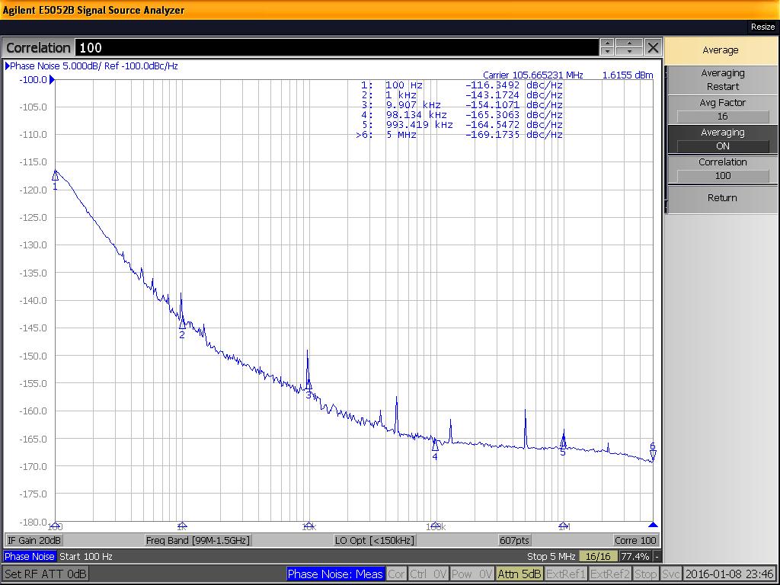Click Resize in the top bar

coord(762,27)
